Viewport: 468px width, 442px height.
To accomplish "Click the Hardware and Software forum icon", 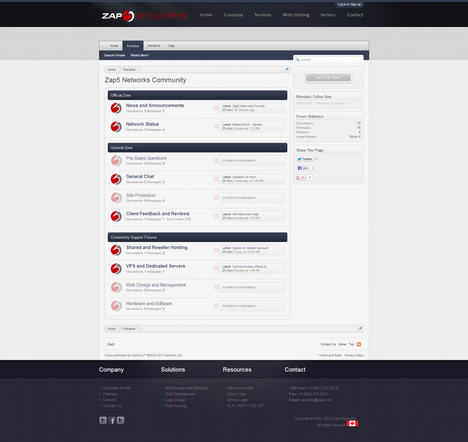I will [116, 306].
